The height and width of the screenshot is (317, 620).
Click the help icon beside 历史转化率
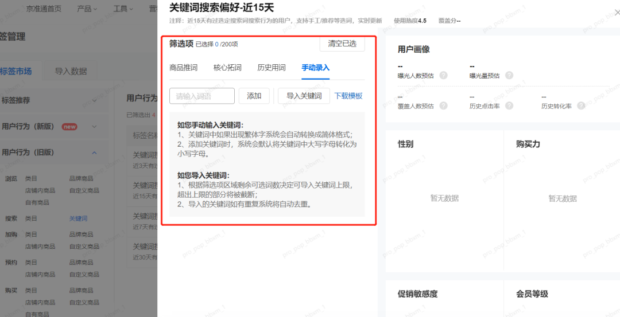pos(581,106)
